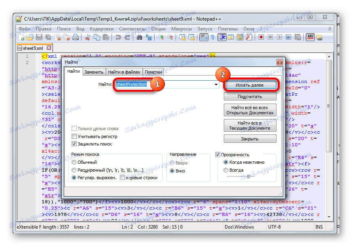Open the 'Плагины' menu
This screenshot has height=246, width=352.
tap(228, 29)
